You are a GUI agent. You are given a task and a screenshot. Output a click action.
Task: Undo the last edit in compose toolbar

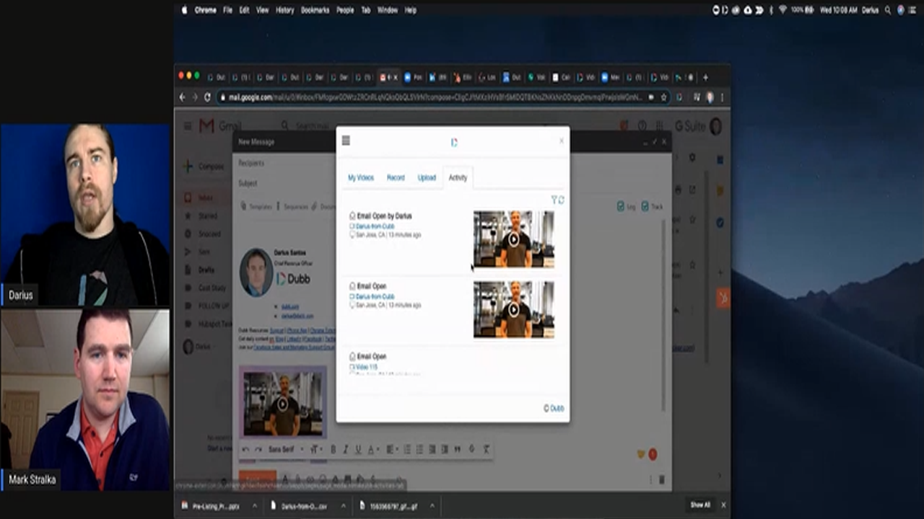pyautogui.click(x=245, y=449)
